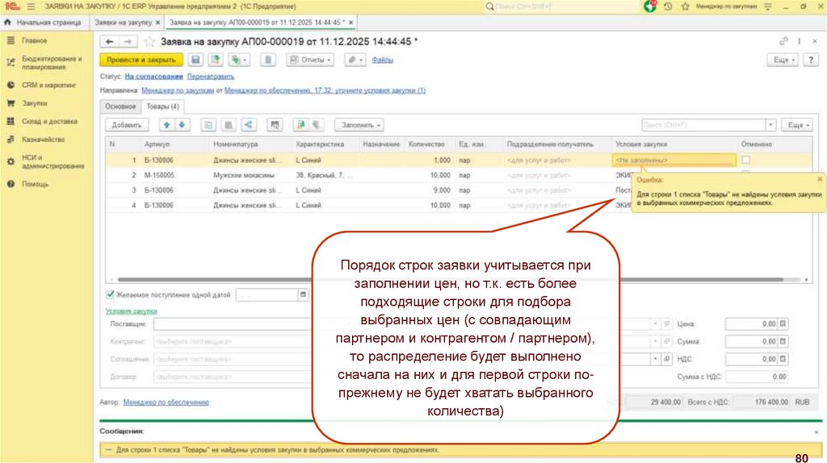Open calculator for the Сумма field

tap(783, 341)
